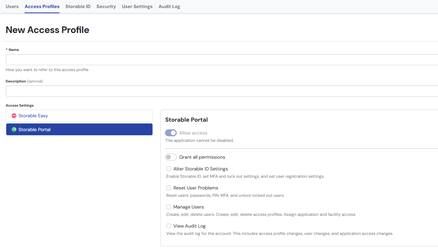This screenshot has width=438, height=251.
Task: Toggle the Allow access switch
Action: coord(171,133)
